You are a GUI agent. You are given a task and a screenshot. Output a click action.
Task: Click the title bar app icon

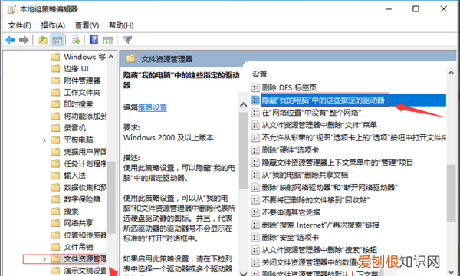[11, 9]
